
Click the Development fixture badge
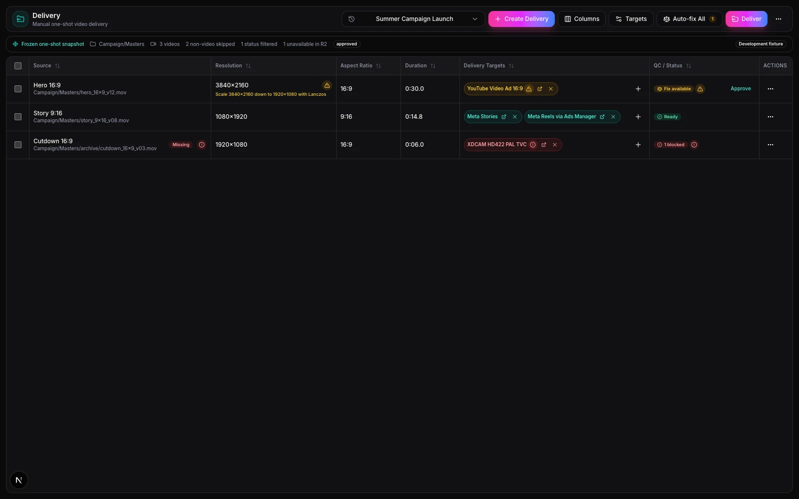[x=761, y=44]
